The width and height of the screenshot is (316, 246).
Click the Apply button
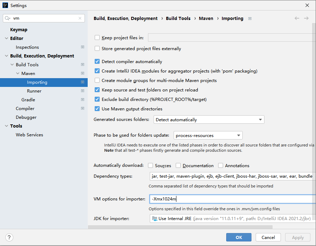[298, 237]
